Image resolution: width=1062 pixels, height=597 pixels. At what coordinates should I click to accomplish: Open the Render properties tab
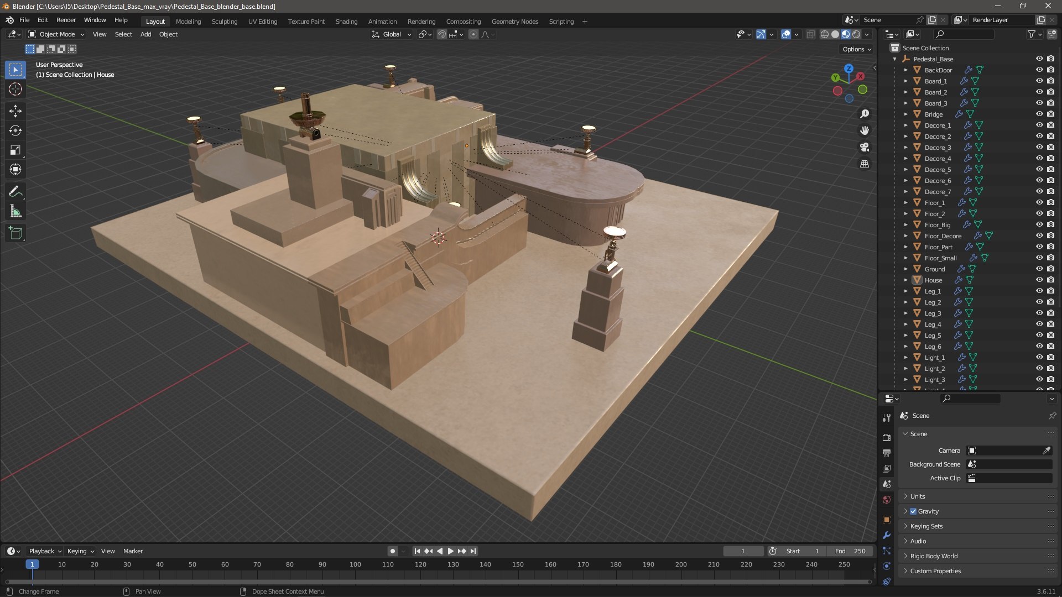click(887, 437)
